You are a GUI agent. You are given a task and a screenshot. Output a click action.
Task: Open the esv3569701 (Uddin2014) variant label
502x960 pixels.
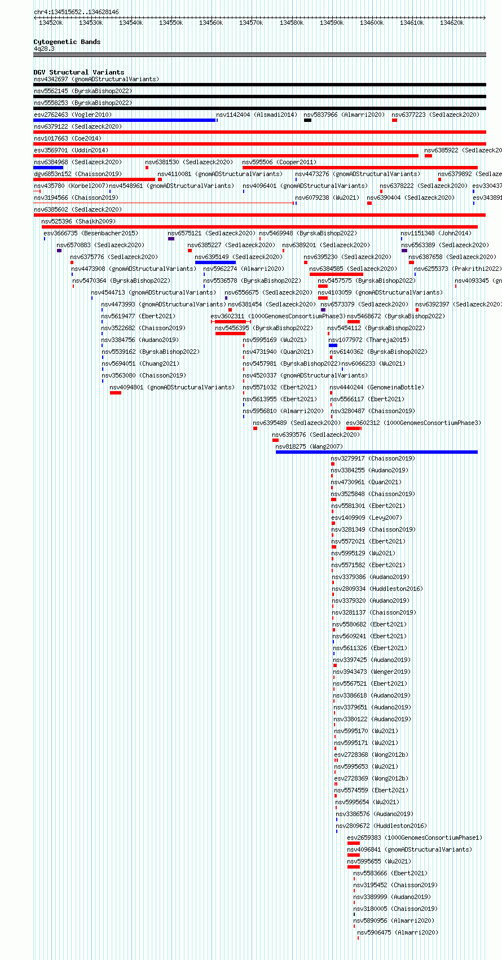(71, 150)
